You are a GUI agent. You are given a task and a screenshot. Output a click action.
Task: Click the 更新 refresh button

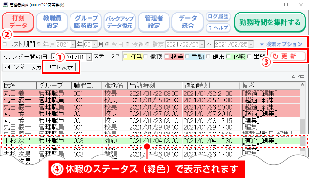tap(288, 56)
